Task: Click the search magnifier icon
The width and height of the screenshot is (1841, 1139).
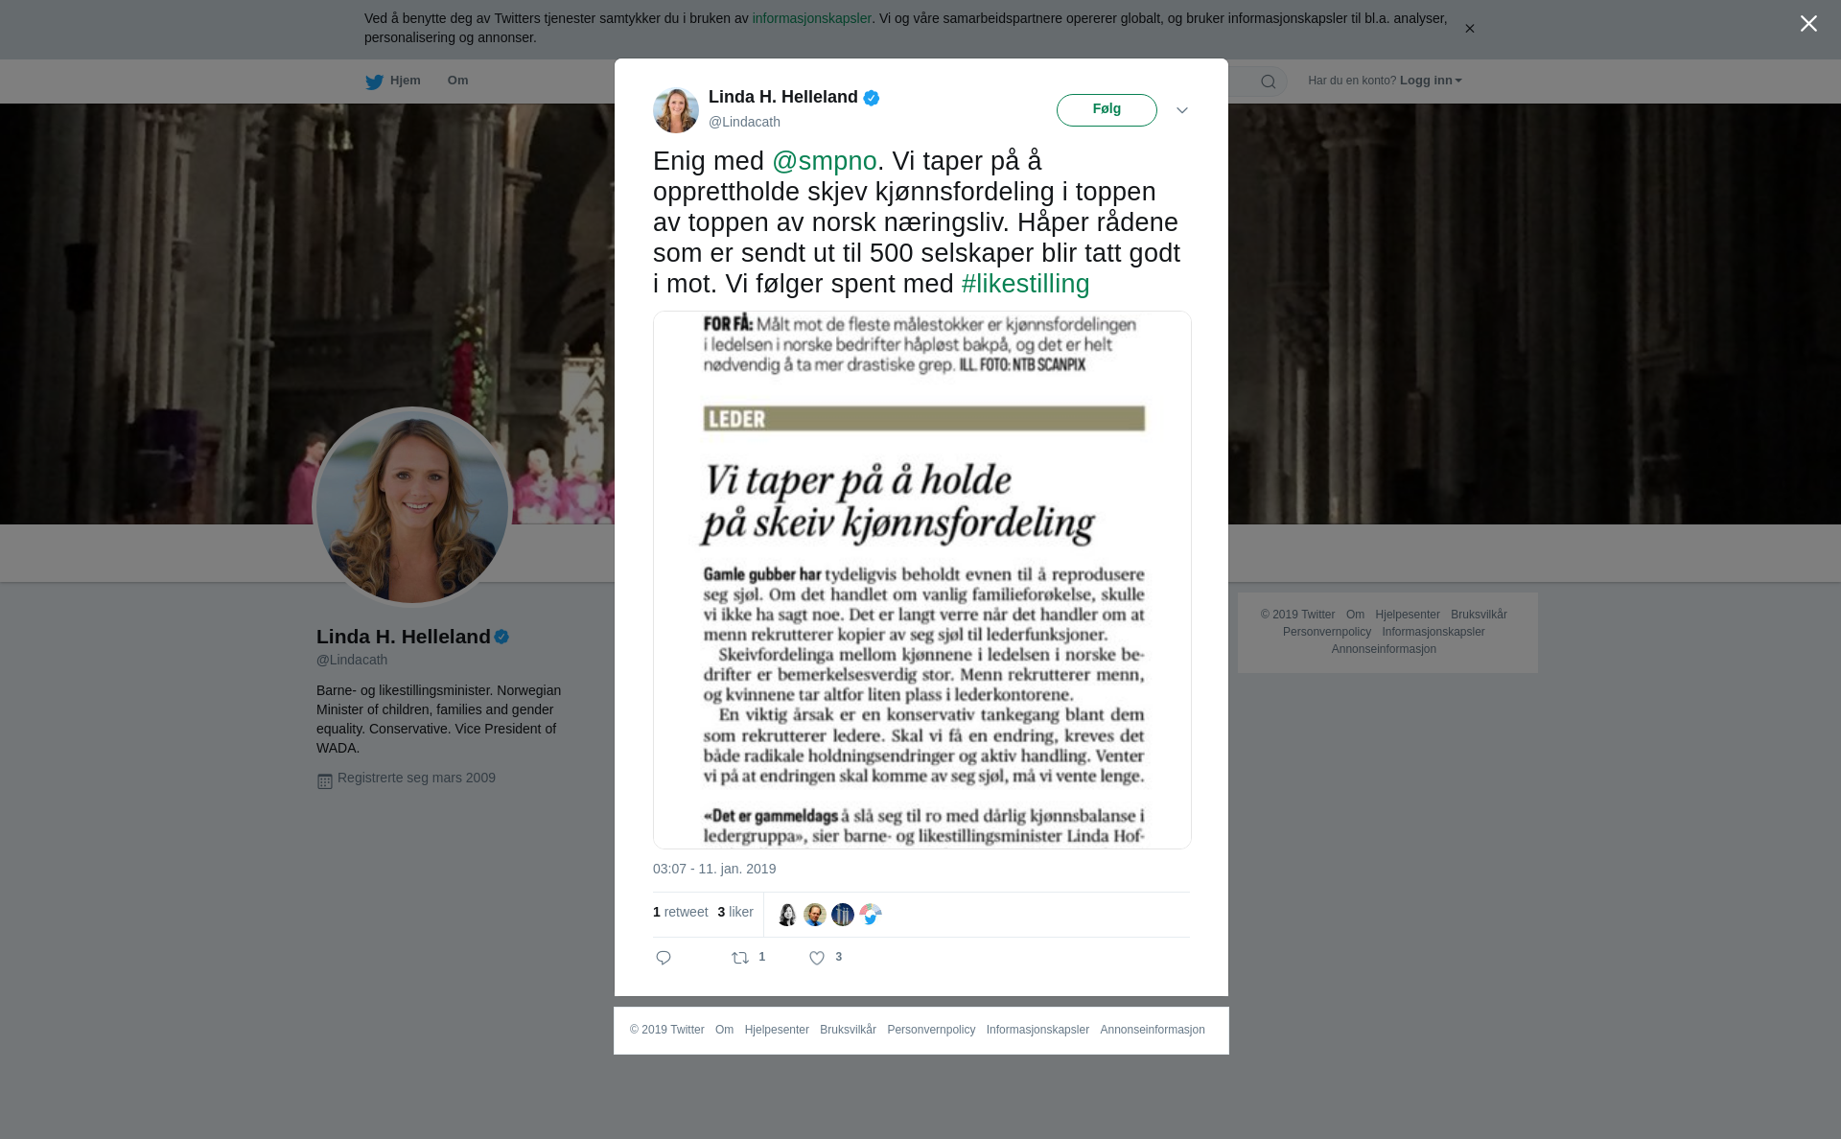Action: [1268, 81]
